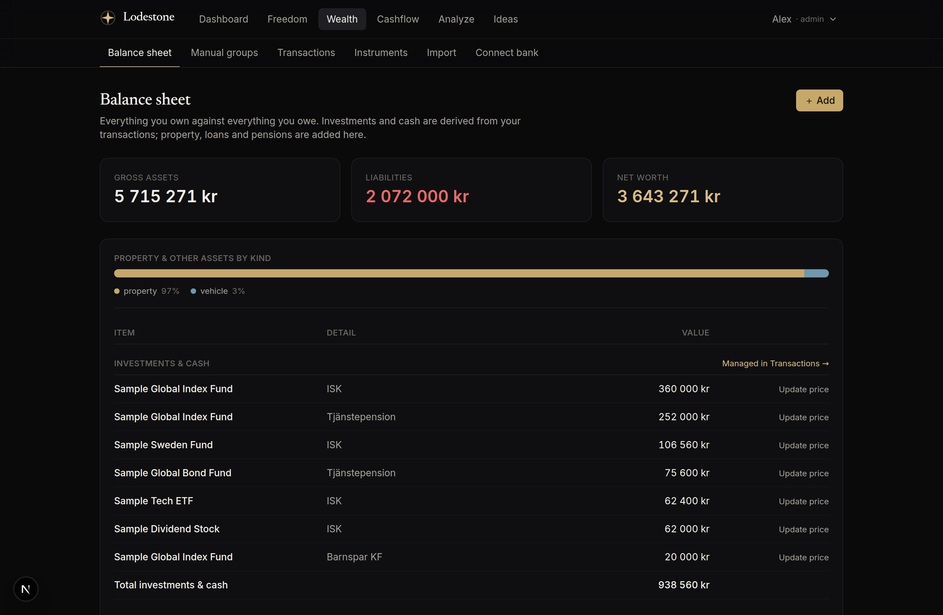Open the Freedom section
Image resolution: width=943 pixels, height=615 pixels.
[287, 19]
